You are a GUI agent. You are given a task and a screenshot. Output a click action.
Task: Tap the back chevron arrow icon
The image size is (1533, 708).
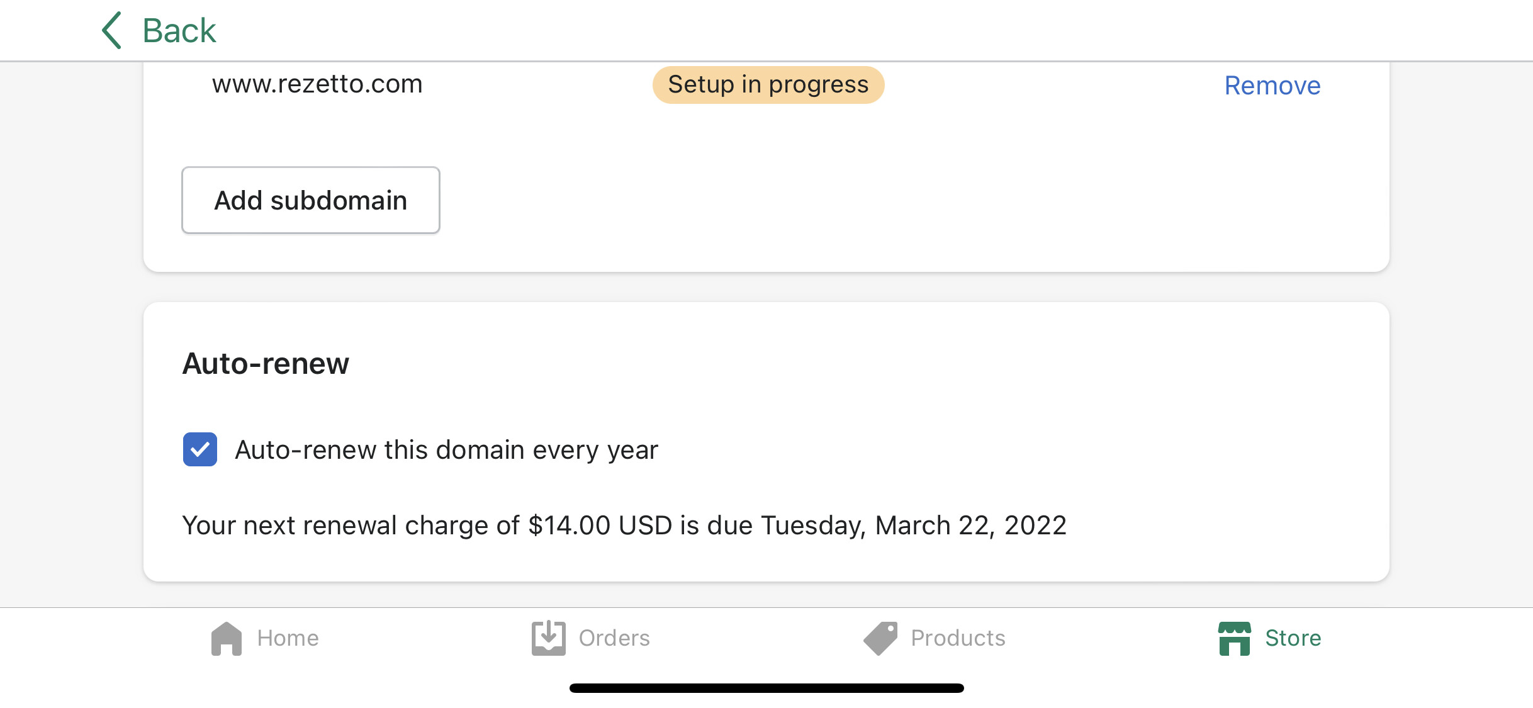tap(112, 30)
